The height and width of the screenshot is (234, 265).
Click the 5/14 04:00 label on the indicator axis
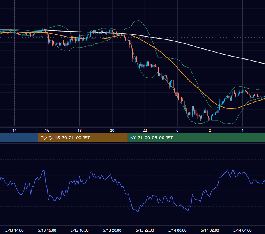point(242,230)
